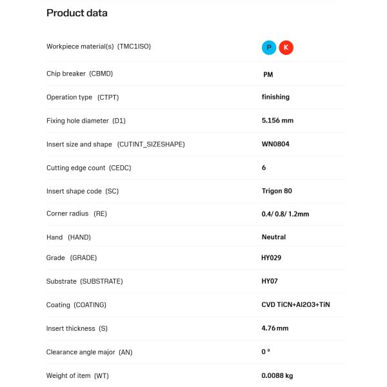Click the coating value CVD TiCN+Al2O3+TiN
387x387 pixels.
click(x=300, y=304)
